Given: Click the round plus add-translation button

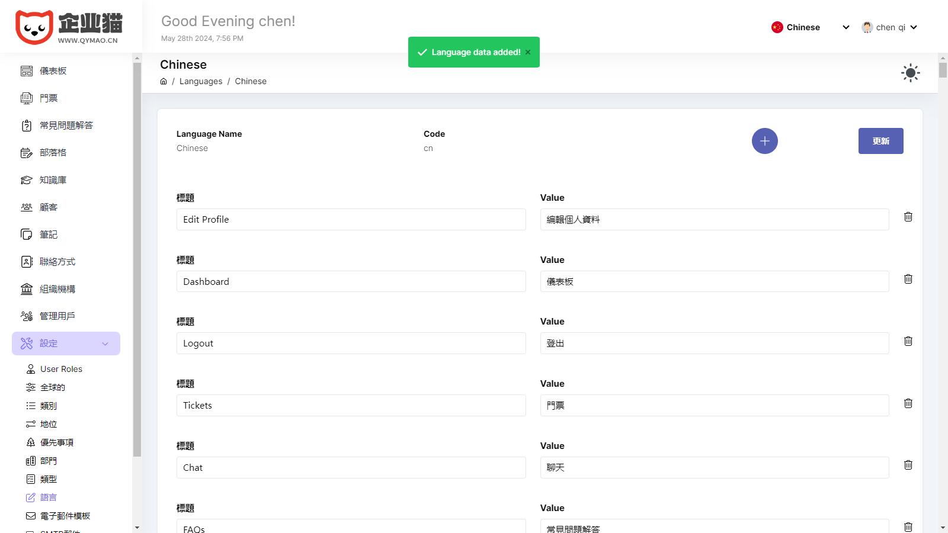Looking at the screenshot, I should coord(764,141).
